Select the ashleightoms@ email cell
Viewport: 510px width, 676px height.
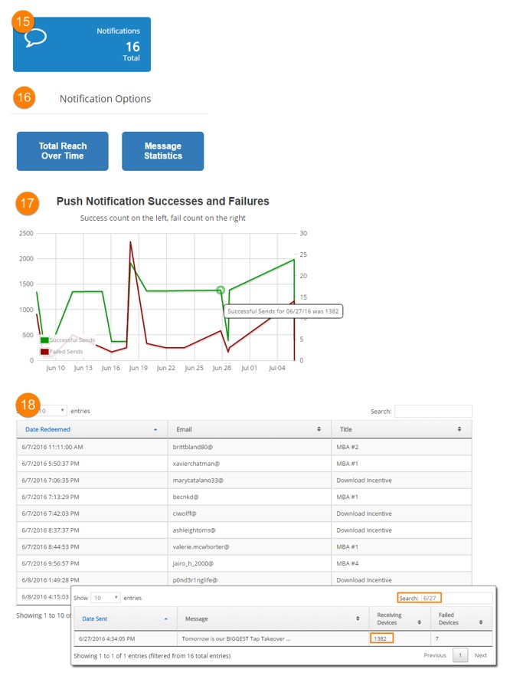pyautogui.click(x=250, y=530)
